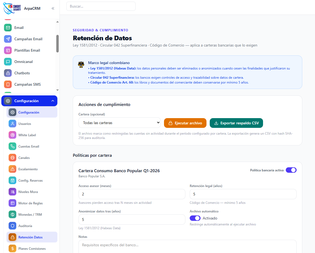Toggle Archivo automático Activado switch
Screen dimensions: 315x253
pos(195,218)
